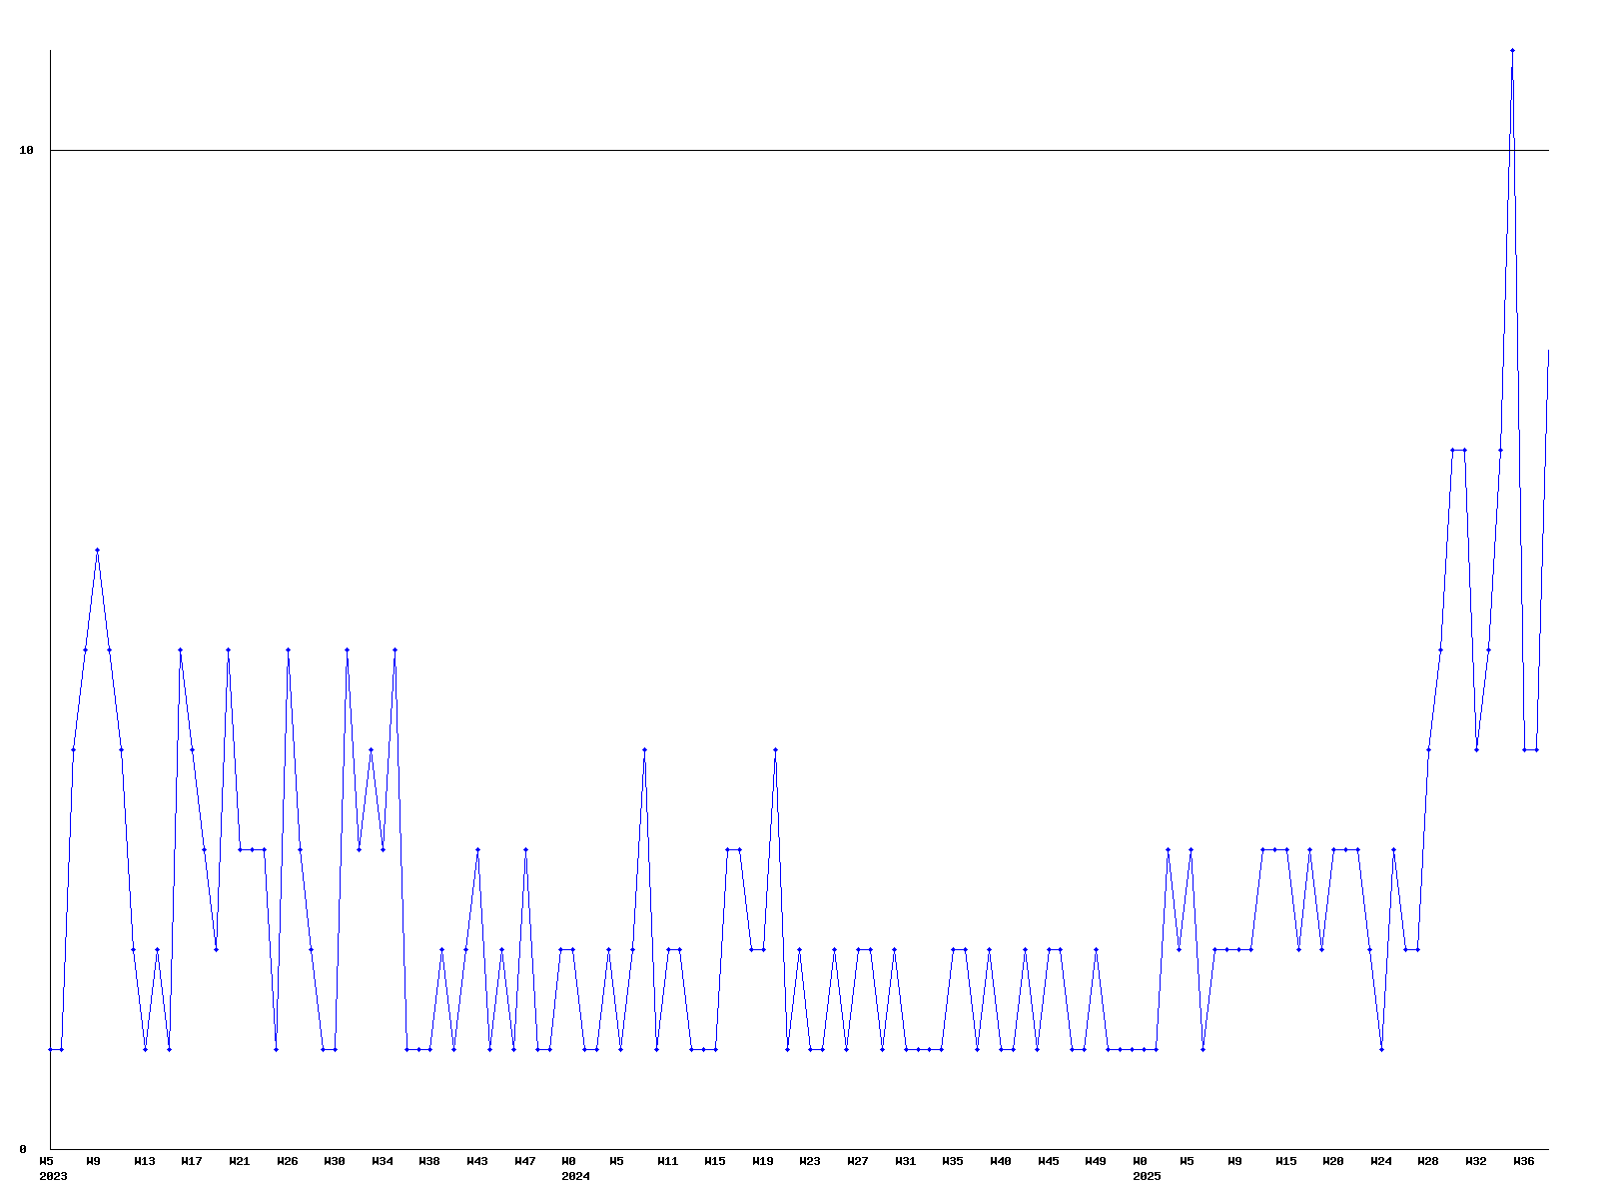The image size is (1598, 1199).
Task: Click the W24 week label
Action: point(1381,1161)
